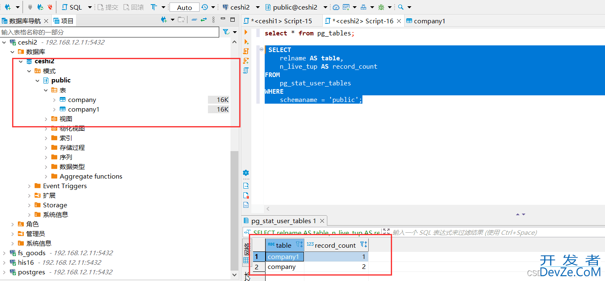The image size is (605, 281).
Task: Click the new database connection plug icon
Action: pos(8,7)
